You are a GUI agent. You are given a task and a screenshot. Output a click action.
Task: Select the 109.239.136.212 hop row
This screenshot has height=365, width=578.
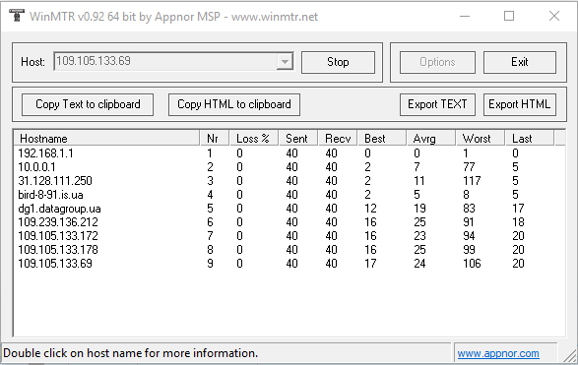289,222
